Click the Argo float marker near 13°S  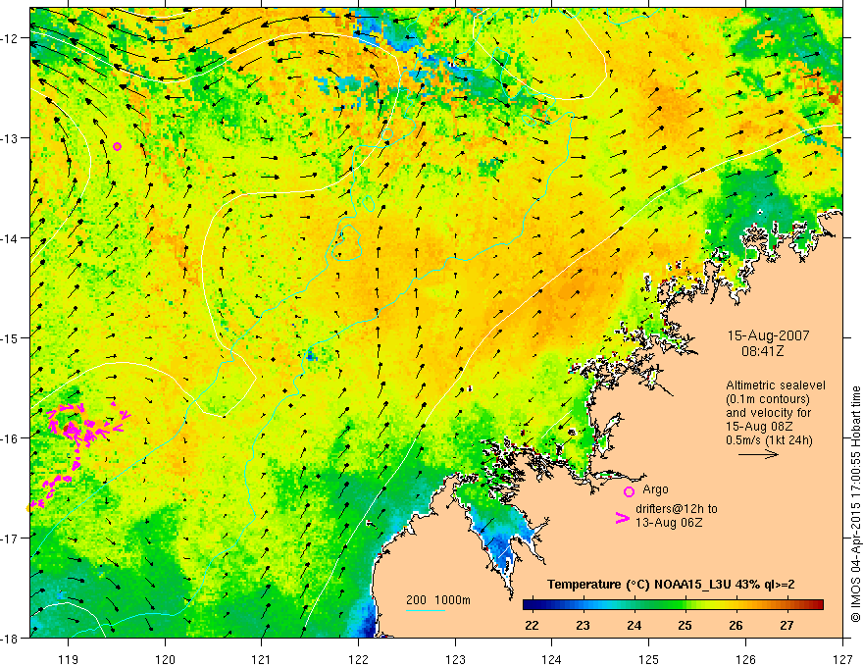(x=118, y=146)
